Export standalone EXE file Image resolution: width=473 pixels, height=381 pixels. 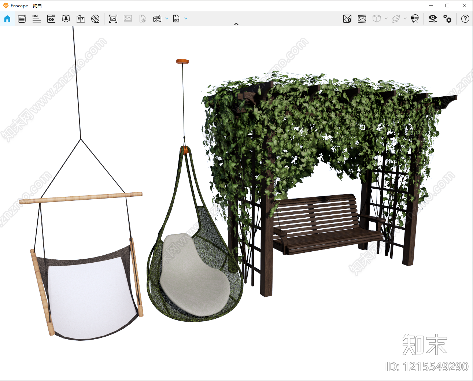(176, 19)
